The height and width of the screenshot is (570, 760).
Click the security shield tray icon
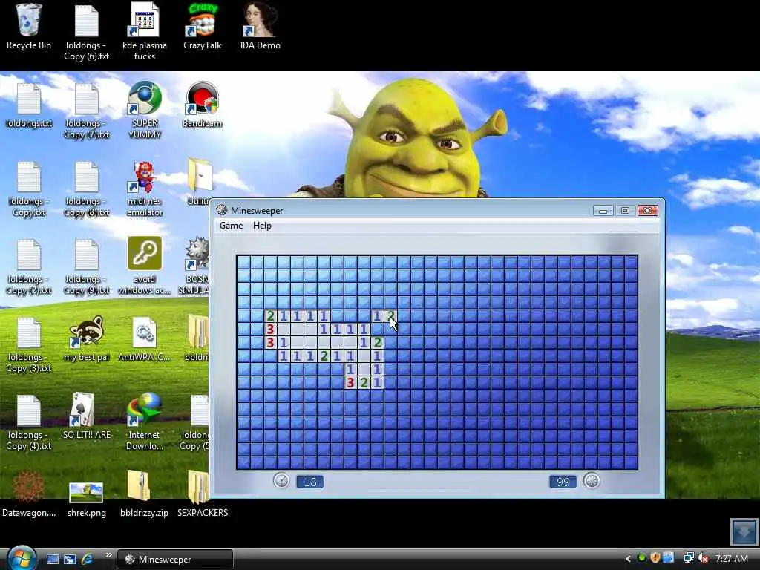click(x=655, y=558)
